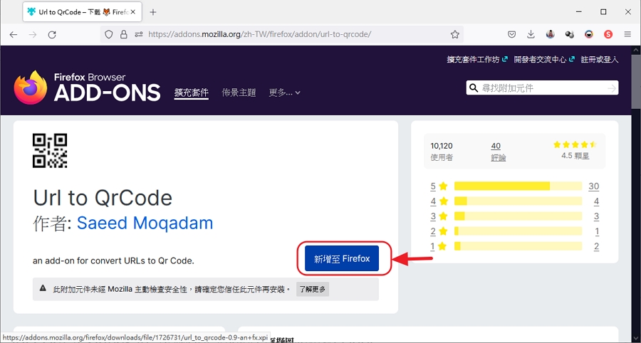Screen dimensions: 641x343
Task: Click the 30 count for five stars
Action: coord(593,186)
